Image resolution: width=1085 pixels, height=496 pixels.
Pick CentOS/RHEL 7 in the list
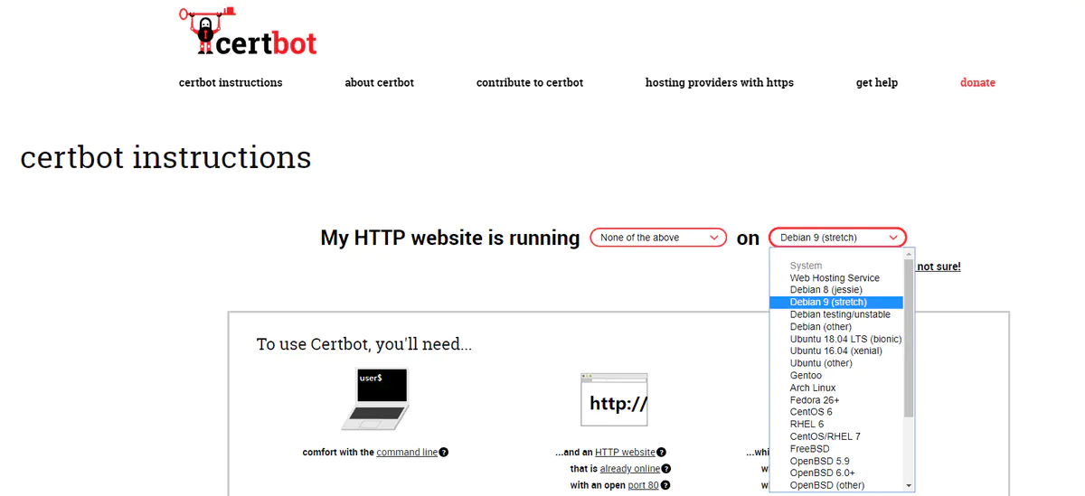[825, 436]
